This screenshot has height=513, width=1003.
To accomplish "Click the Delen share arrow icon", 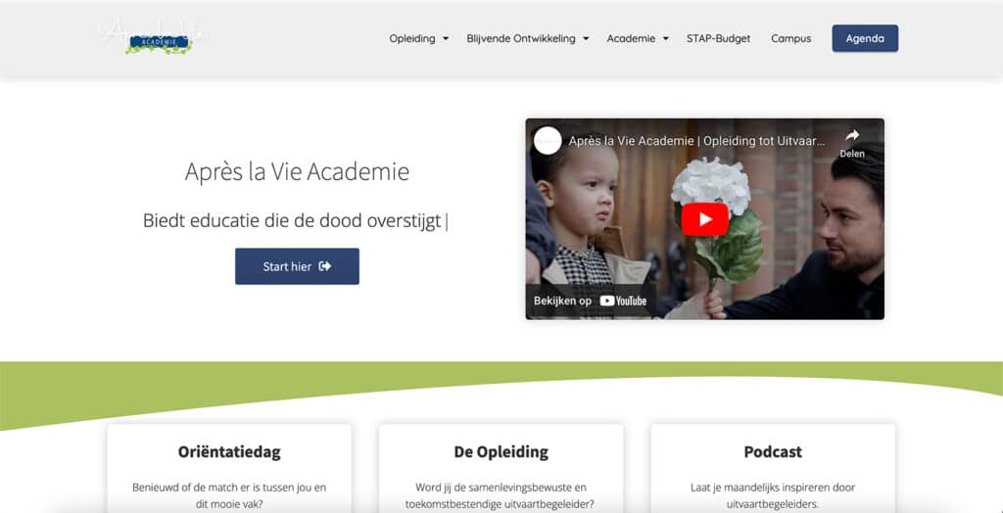I will 852,136.
